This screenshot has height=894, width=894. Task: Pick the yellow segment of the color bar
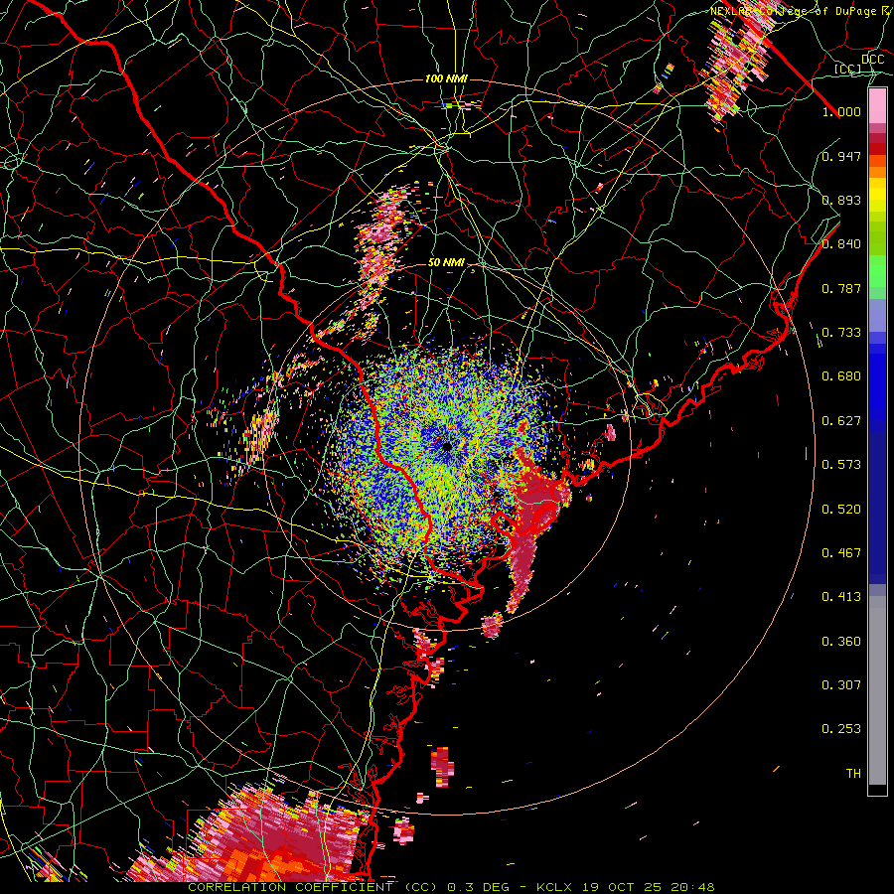(877, 195)
